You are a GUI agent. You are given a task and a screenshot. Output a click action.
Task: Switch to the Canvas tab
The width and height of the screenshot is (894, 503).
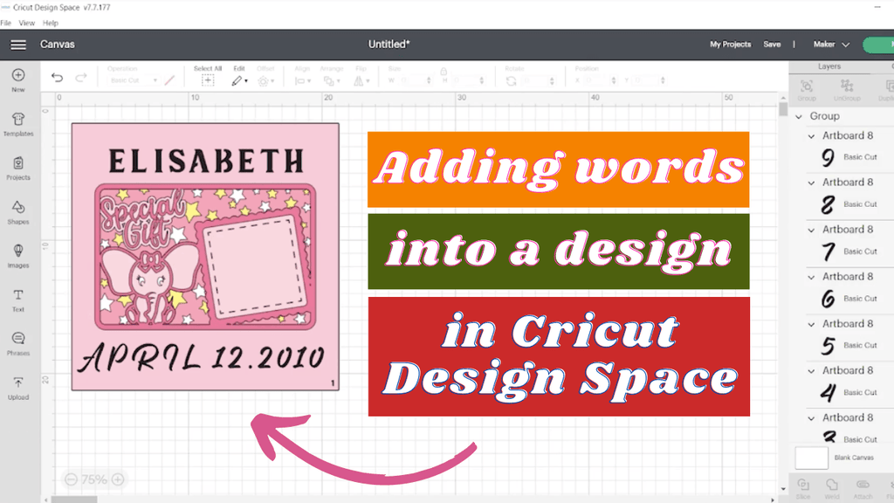pyautogui.click(x=58, y=44)
